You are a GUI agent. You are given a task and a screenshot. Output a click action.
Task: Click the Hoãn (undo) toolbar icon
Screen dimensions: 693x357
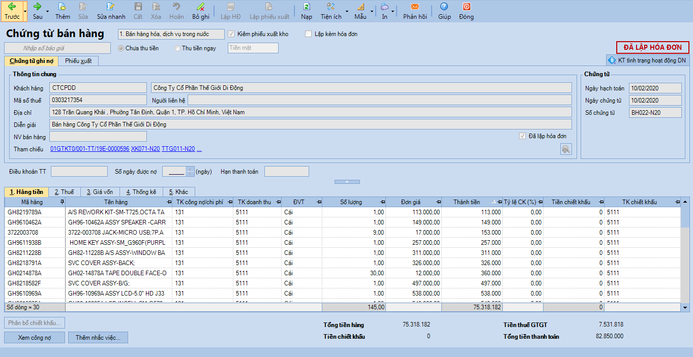[x=176, y=11]
